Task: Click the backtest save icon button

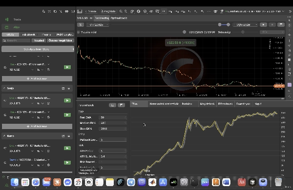Action: click(281, 25)
